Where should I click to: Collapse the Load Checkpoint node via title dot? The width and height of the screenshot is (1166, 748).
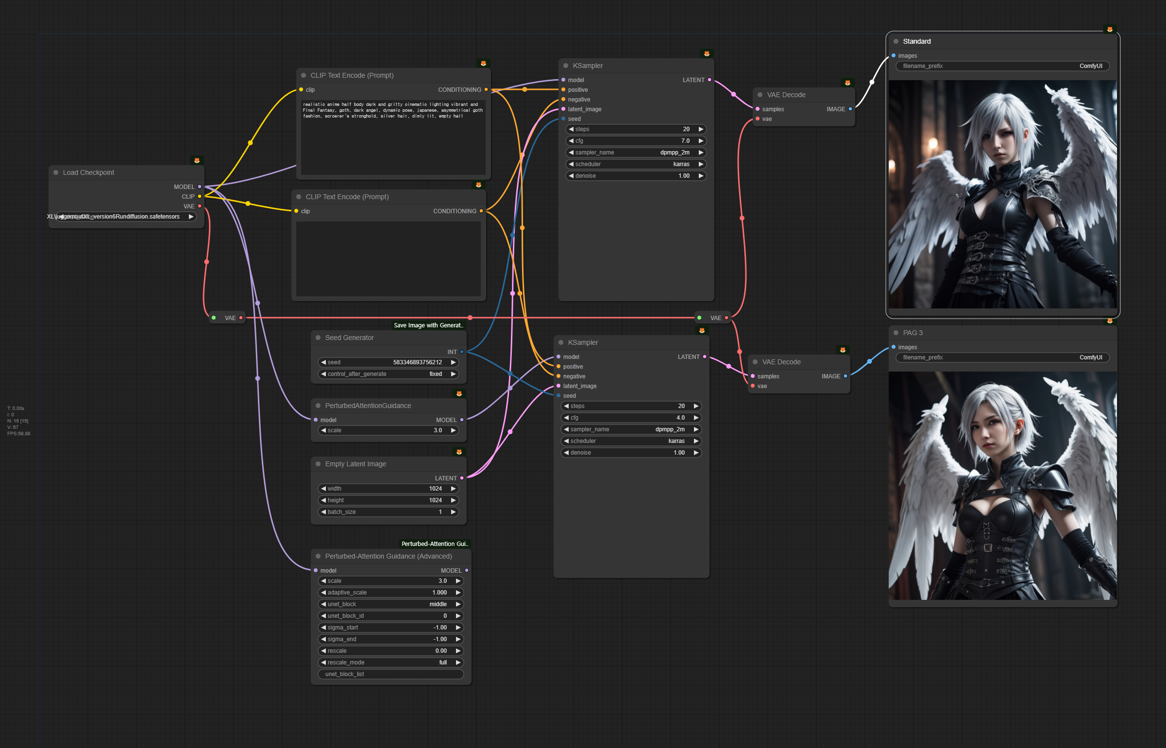coord(56,172)
